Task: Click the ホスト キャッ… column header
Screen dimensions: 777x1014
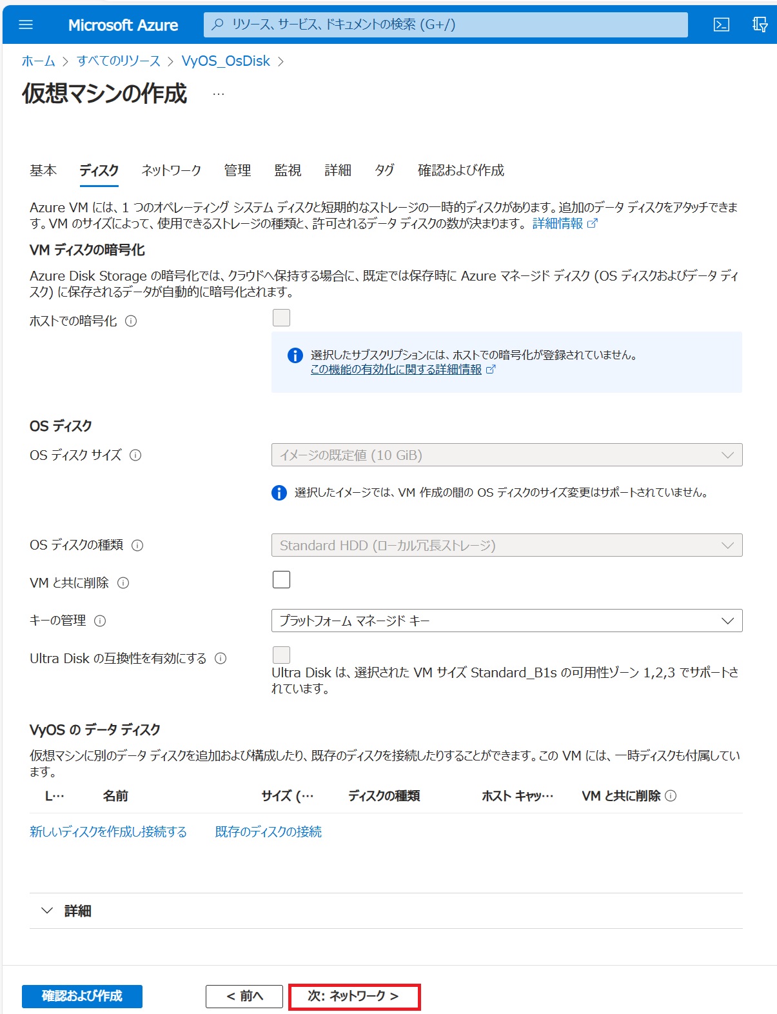Action: click(x=518, y=796)
